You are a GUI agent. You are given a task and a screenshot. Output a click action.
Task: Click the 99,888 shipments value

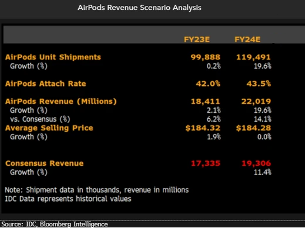click(x=206, y=57)
